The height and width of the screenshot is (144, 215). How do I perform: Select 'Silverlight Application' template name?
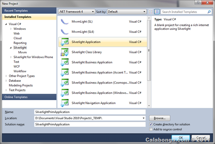86,42
